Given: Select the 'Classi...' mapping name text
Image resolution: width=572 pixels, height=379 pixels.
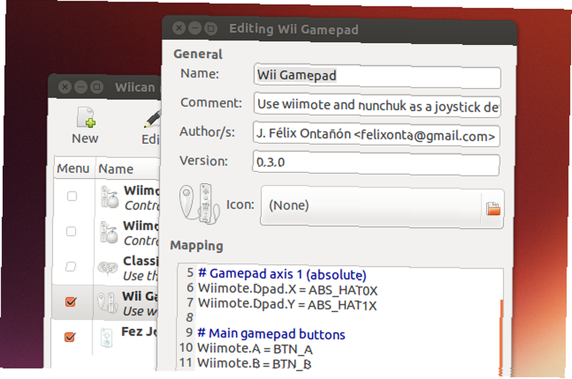Looking at the screenshot, I should 141,261.
